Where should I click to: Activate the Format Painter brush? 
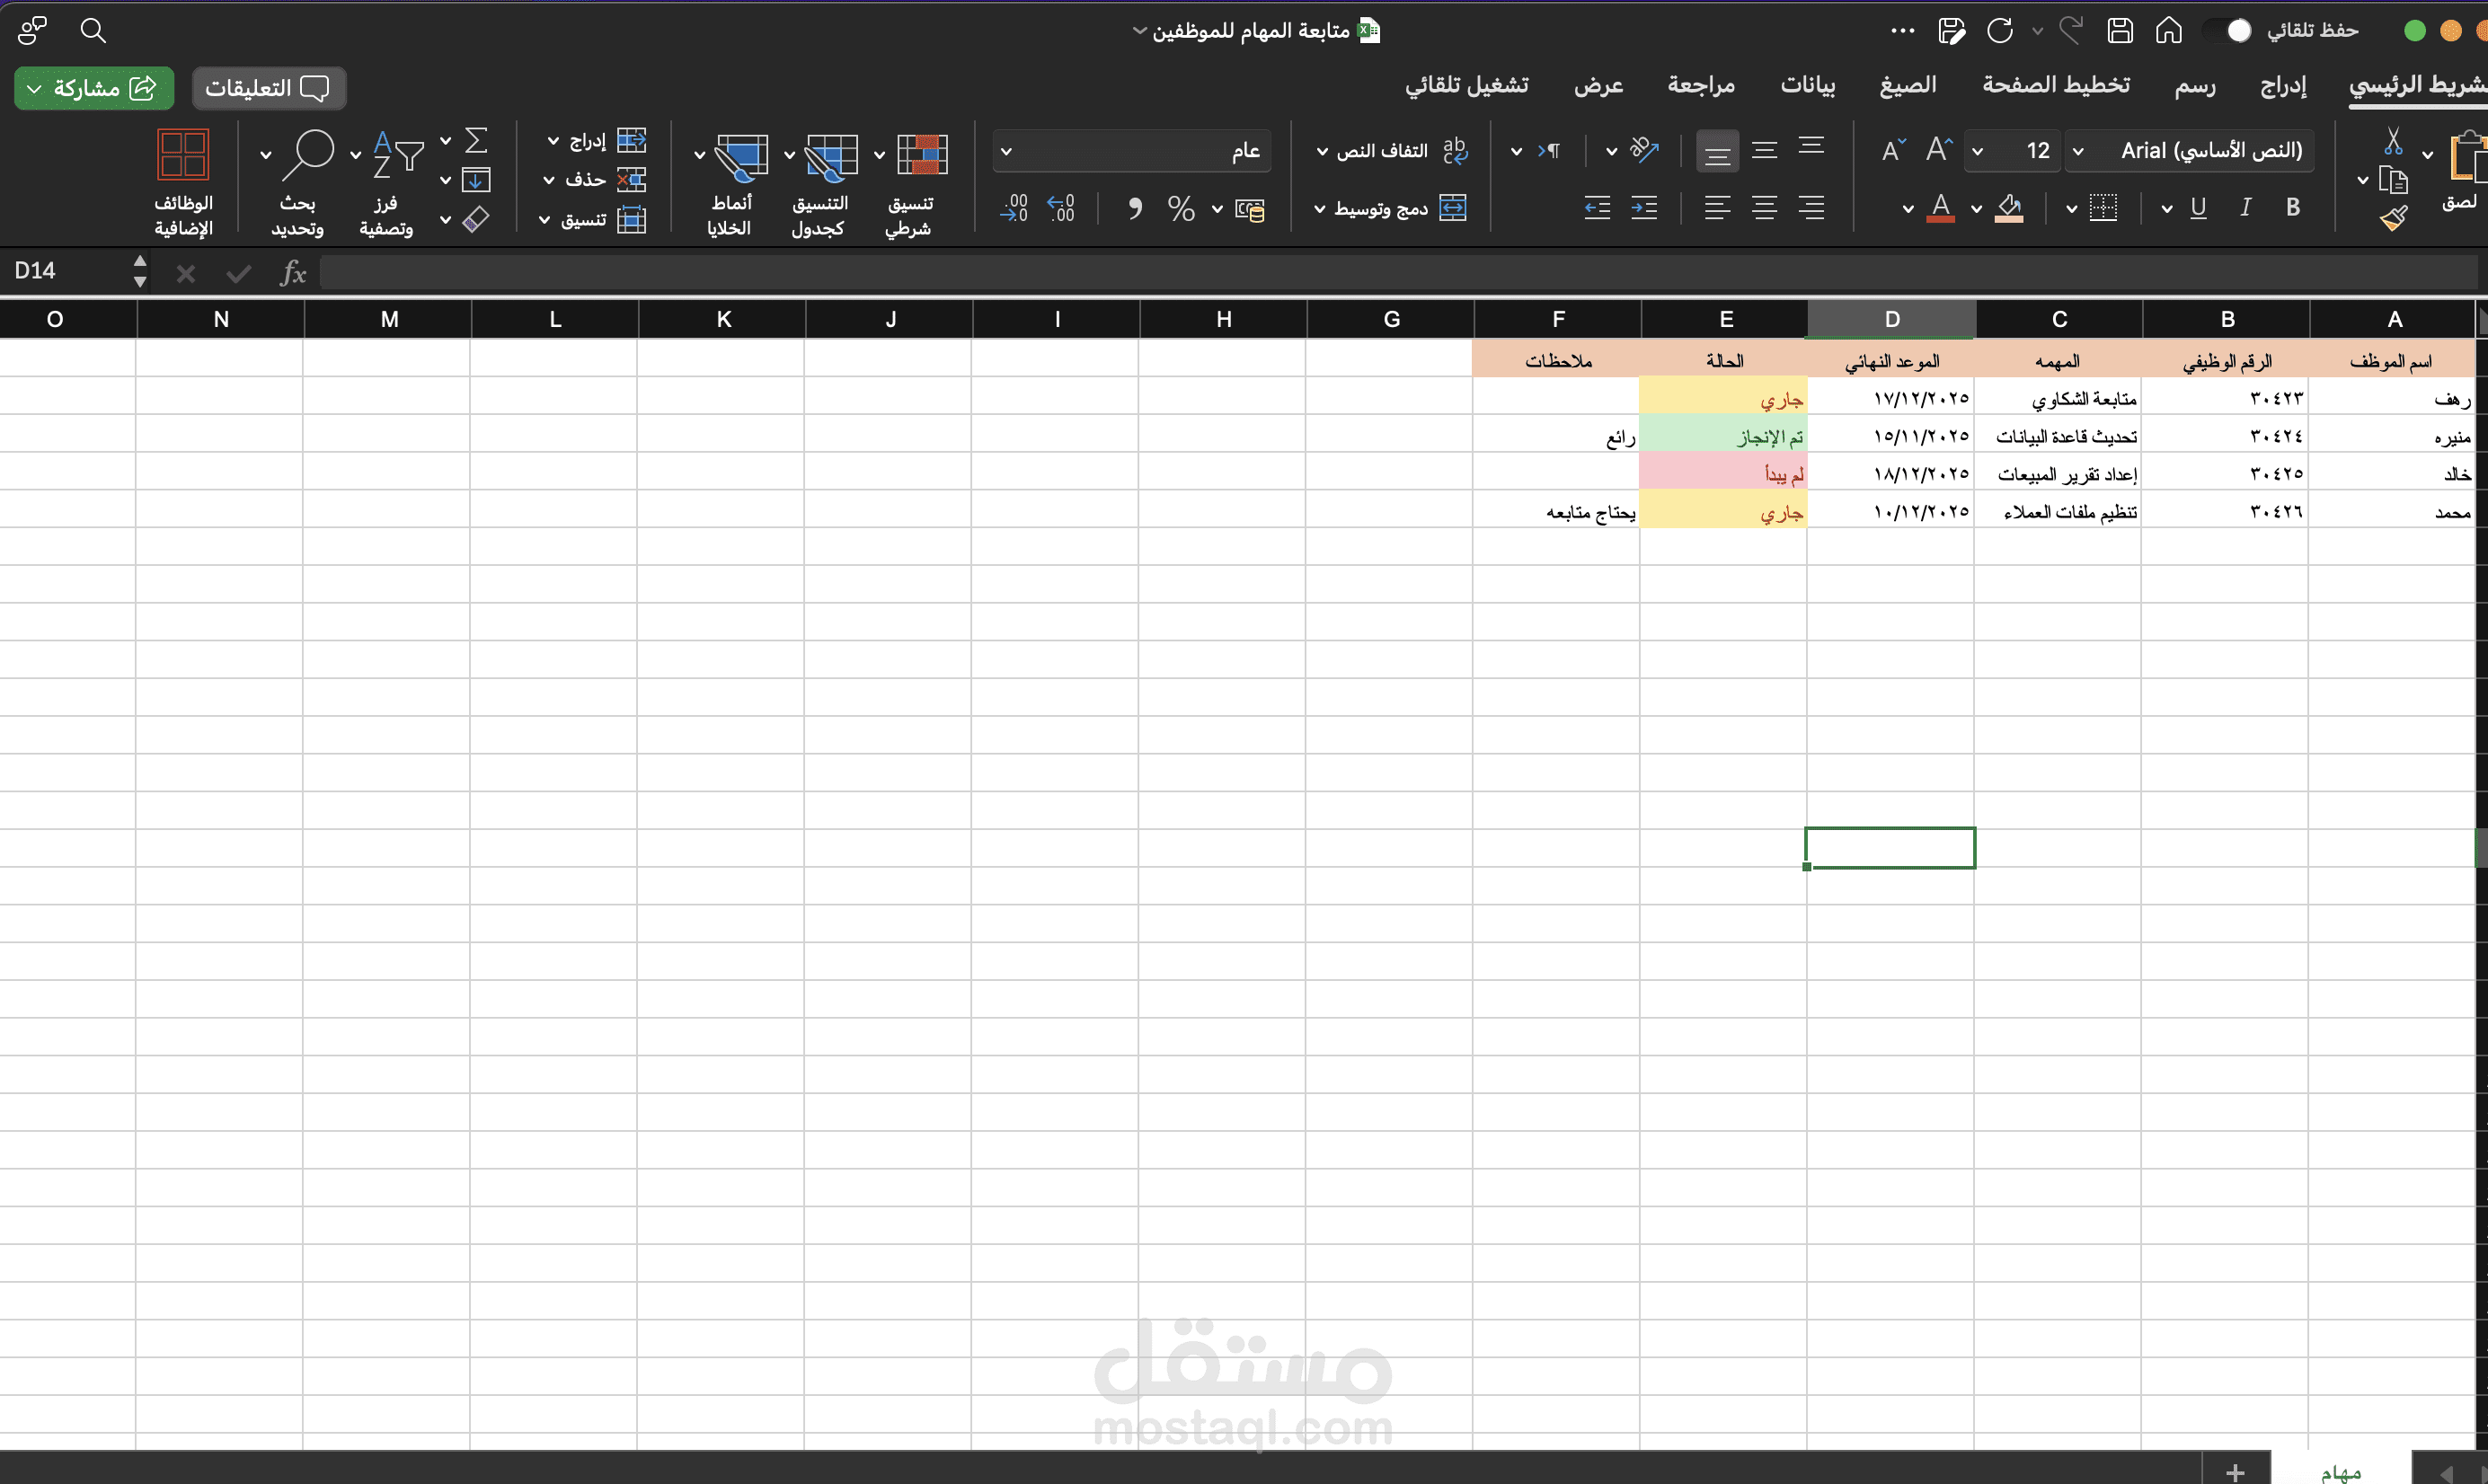(x=2394, y=218)
